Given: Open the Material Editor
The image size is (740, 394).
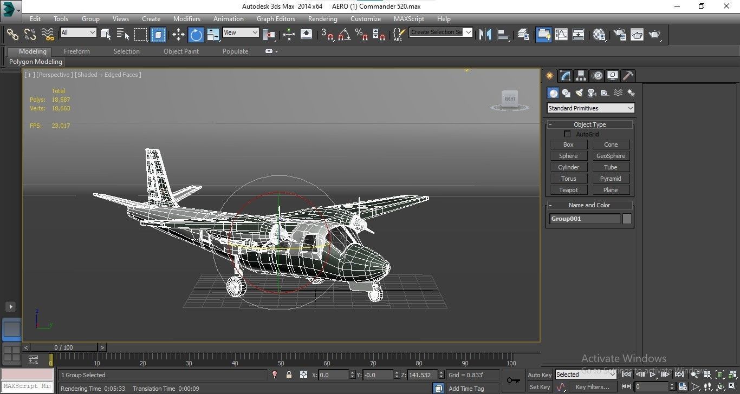Looking at the screenshot, I should click(x=599, y=34).
